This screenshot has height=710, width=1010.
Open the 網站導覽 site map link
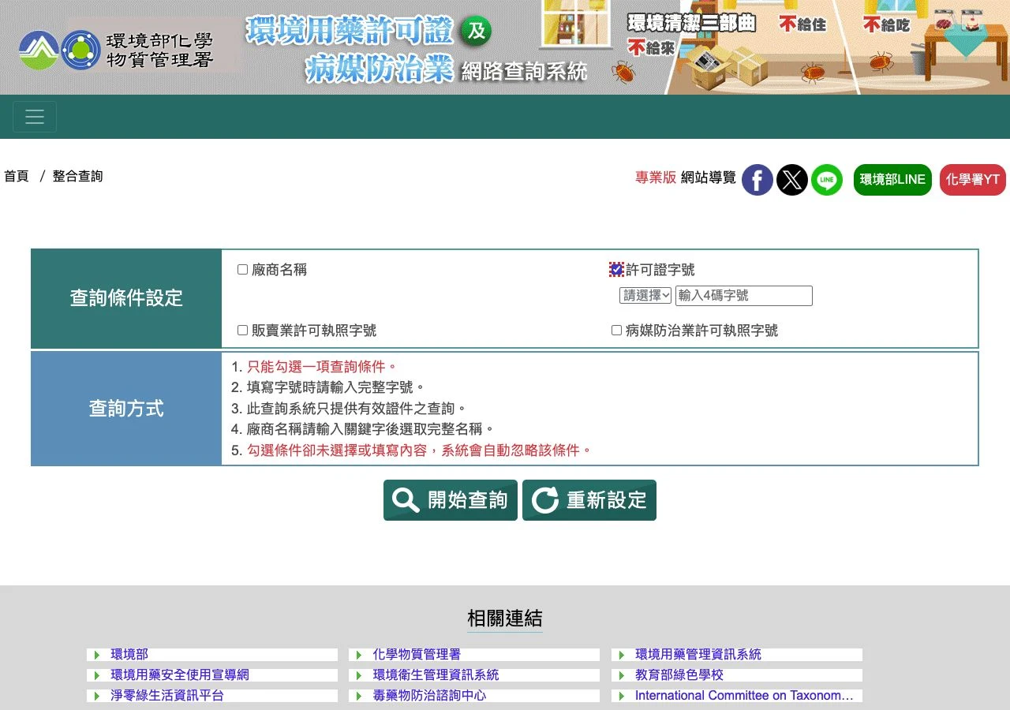coord(709,178)
